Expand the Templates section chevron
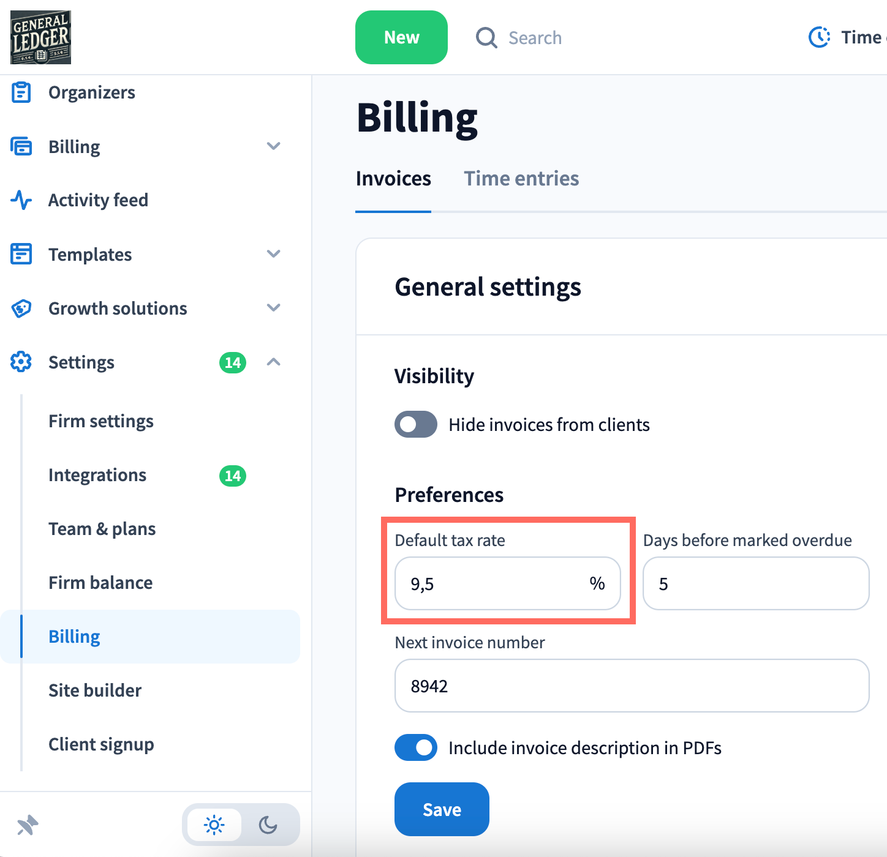Viewport: 887px width, 857px height. 274,254
